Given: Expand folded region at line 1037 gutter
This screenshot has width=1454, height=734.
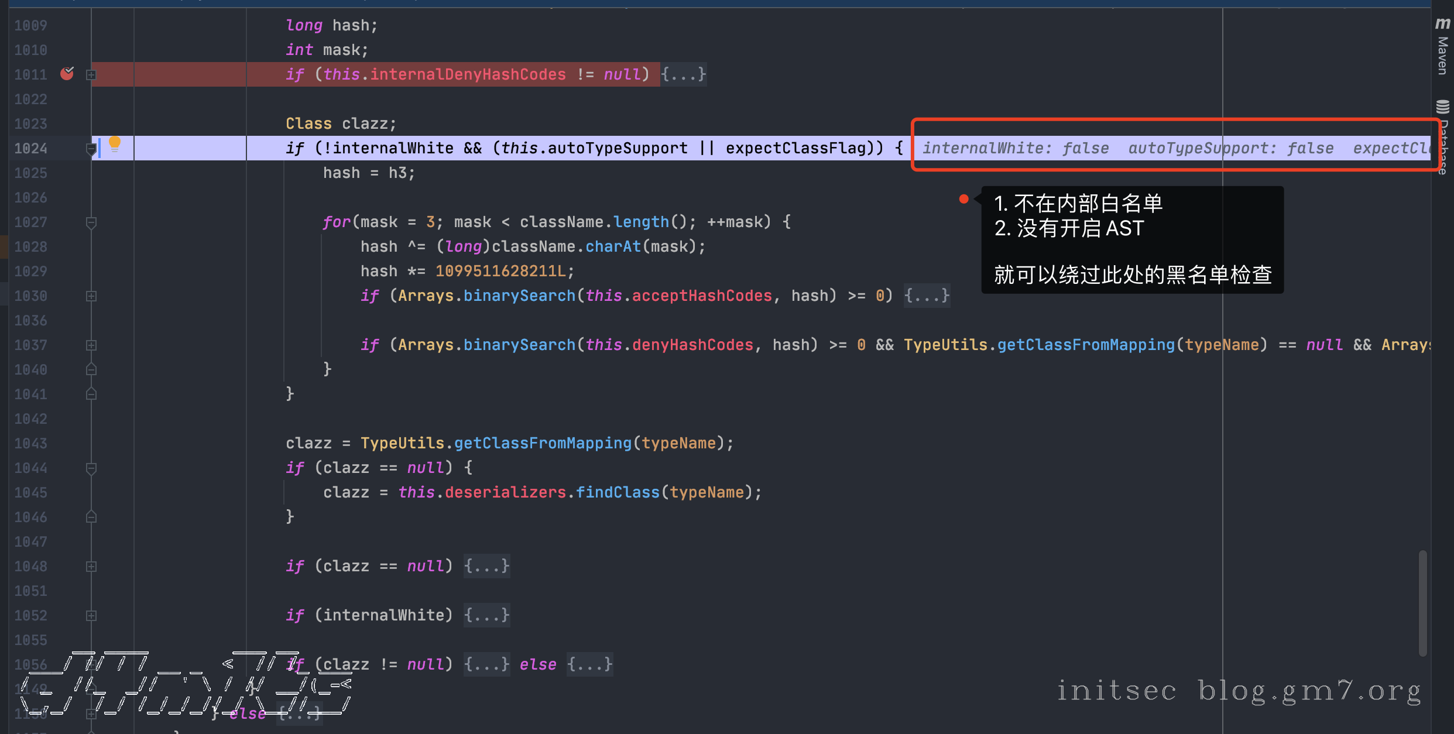Looking at the screenshot, I should pyautogui.click(x=91, y=345).
